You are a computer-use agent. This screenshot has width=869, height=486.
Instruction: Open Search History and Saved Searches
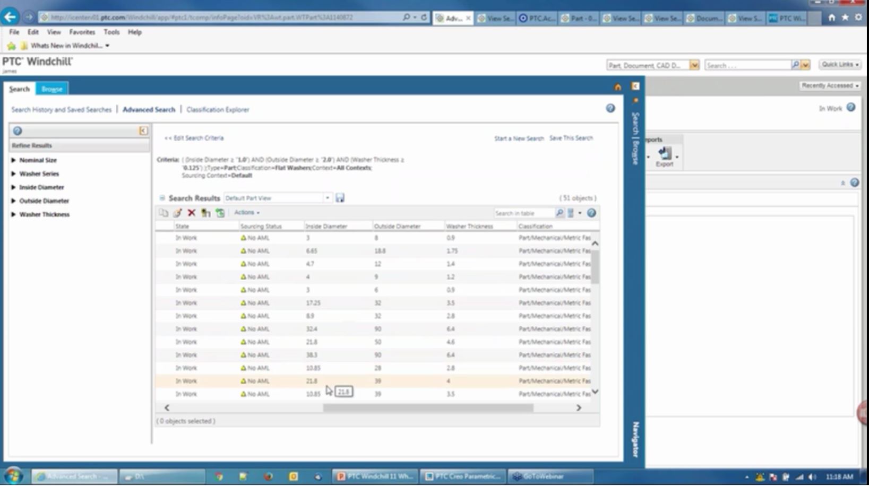pos(62,110)
